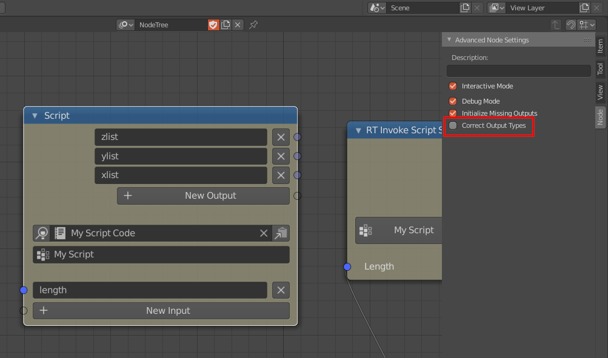Unlink the My Script Code text block
608x358 pixels.
tap(264, 233)
